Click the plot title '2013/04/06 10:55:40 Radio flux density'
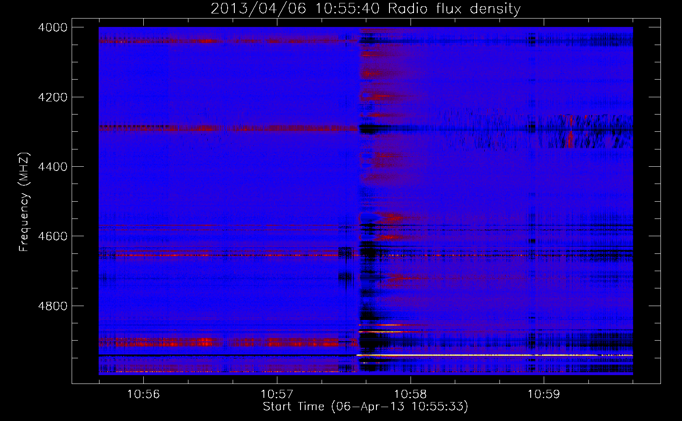This screenshot has height=421, width=682. pyautogui.click(x=365, y=8)
